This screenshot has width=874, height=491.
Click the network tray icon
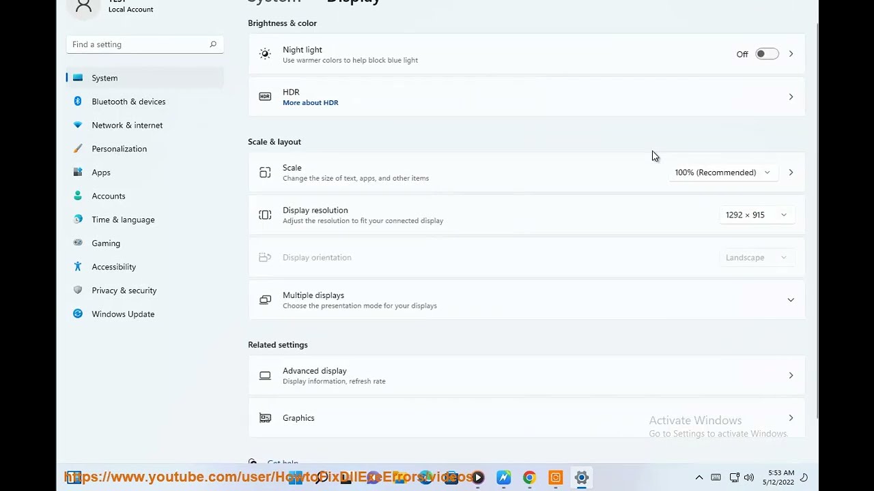[x=734, y=478]
